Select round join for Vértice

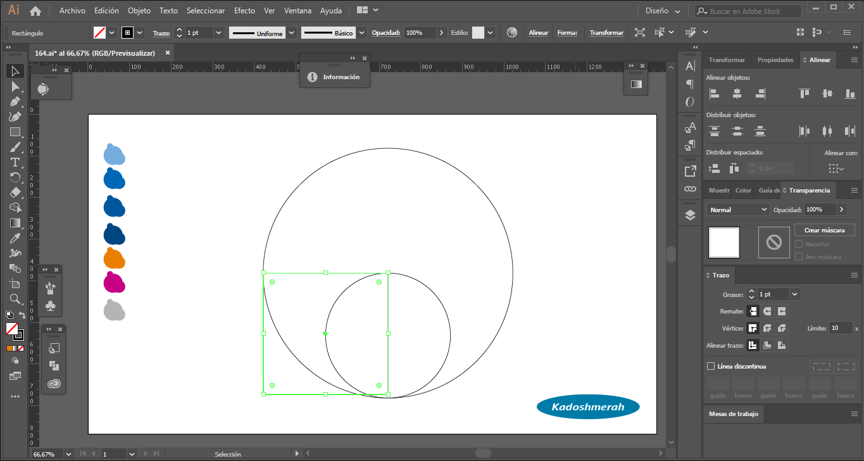pos(767,328)
